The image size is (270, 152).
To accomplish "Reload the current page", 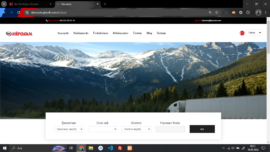I will 19,12.
